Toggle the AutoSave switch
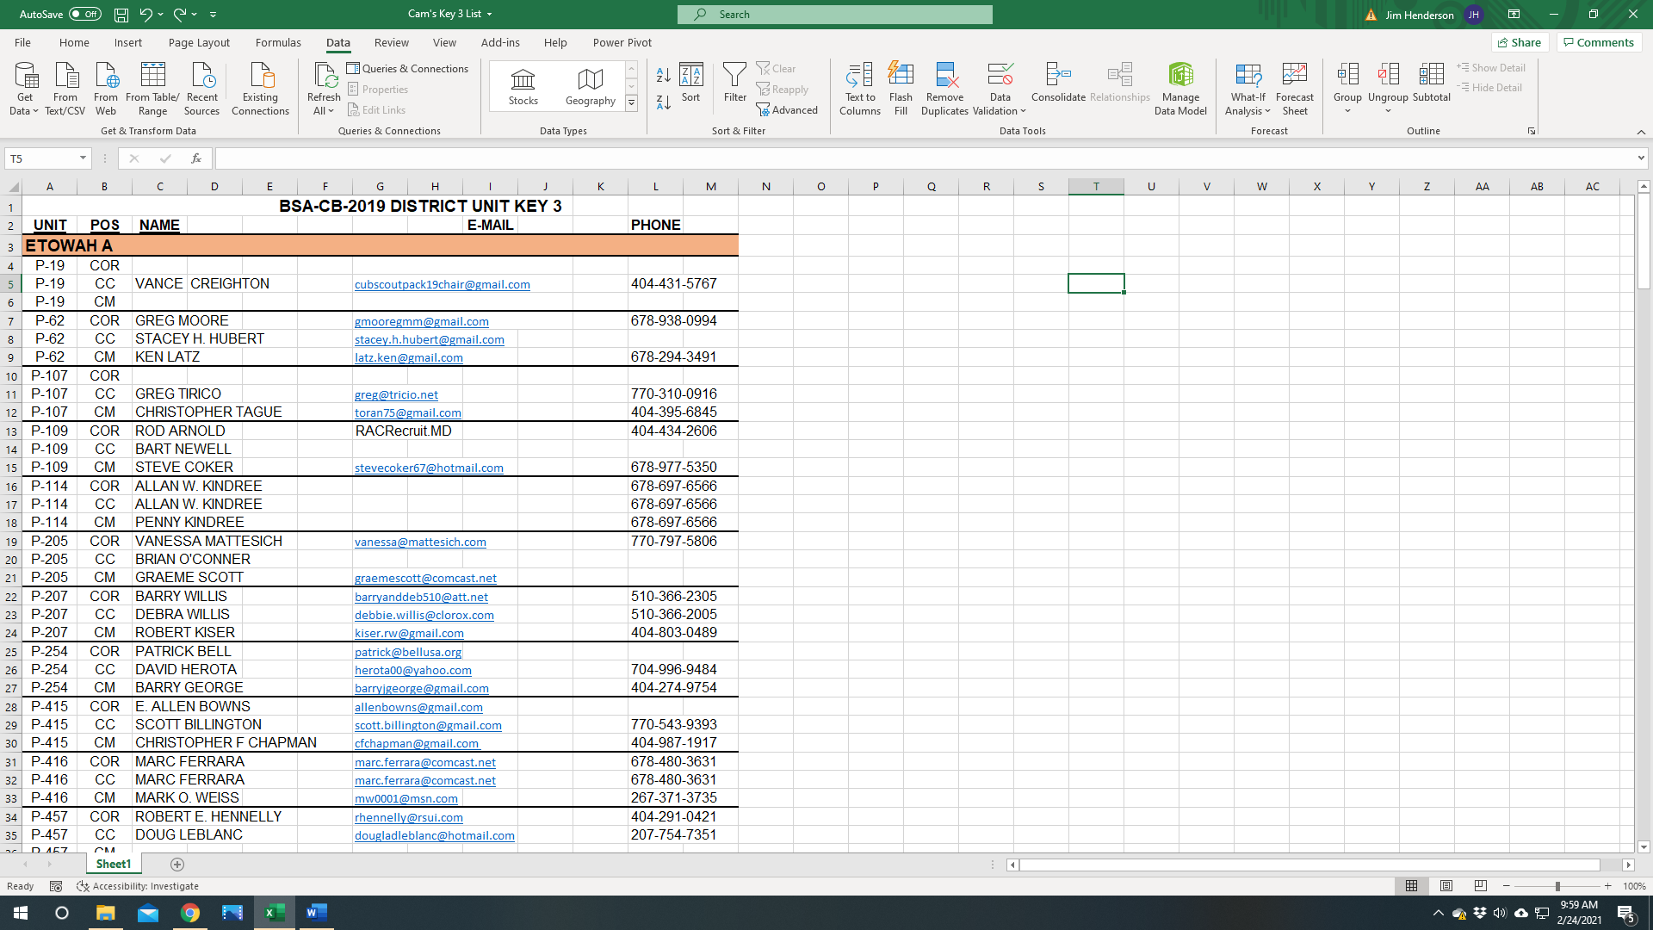Viewport: 1653px width, 930px height. click(84, 14)
